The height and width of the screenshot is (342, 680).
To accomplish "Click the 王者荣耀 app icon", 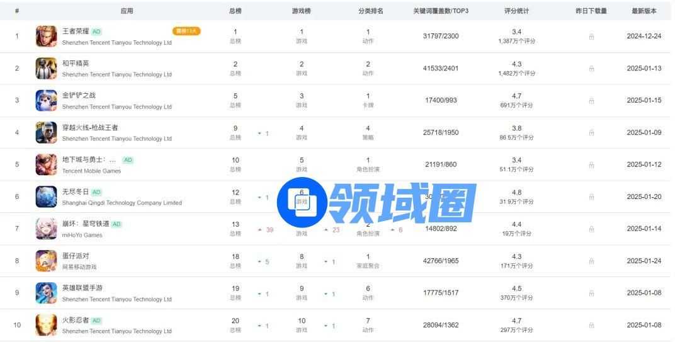I will coord(46,37).
